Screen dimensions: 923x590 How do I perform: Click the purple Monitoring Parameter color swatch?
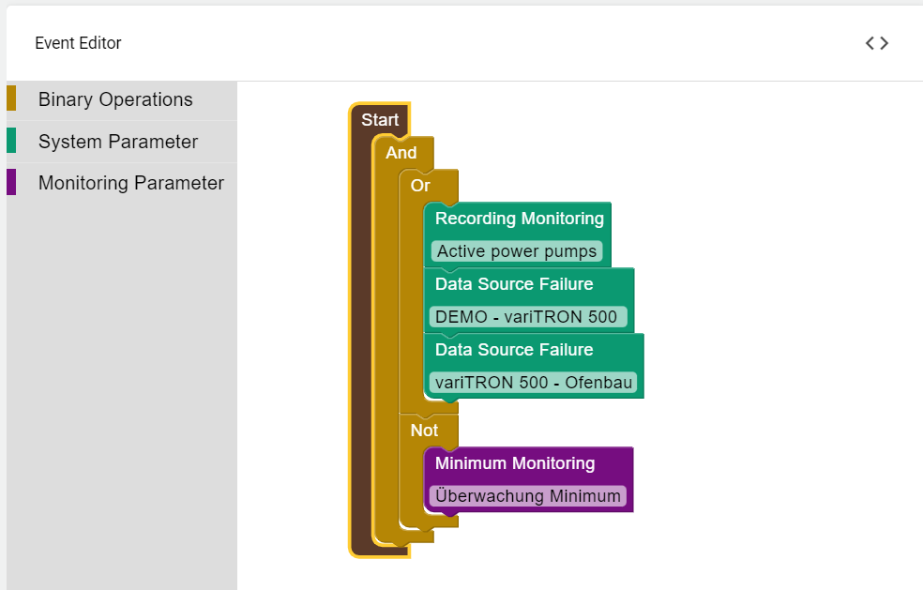[11, 182]
